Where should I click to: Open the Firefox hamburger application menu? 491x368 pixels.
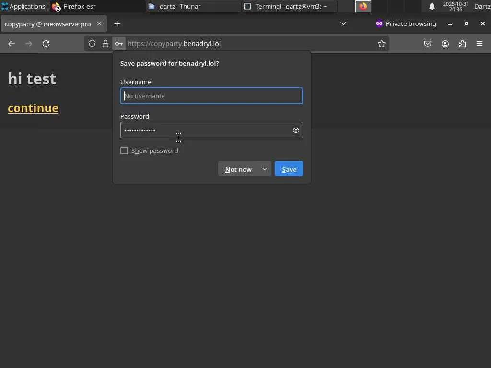click(479, 44)
